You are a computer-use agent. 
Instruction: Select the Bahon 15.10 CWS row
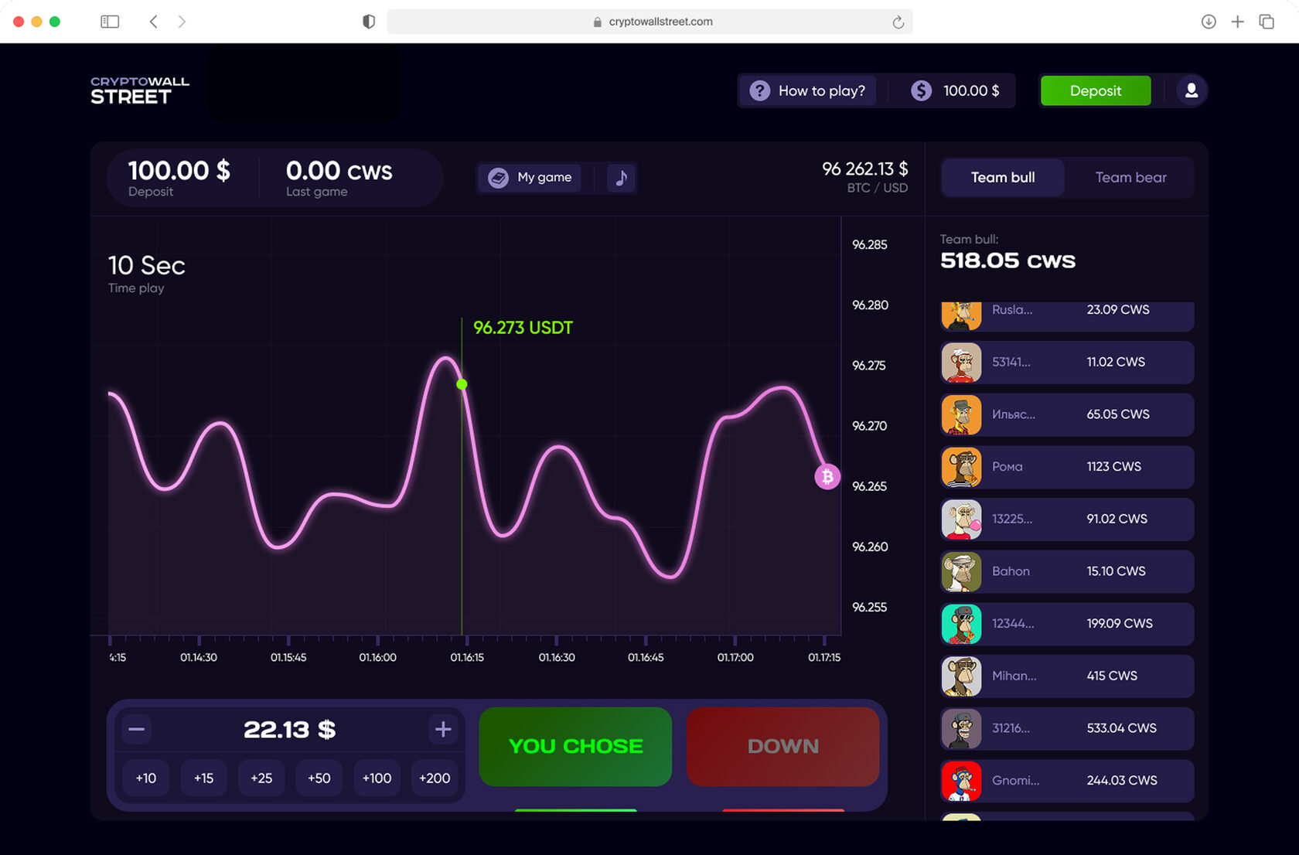[x=1067, y=572]
